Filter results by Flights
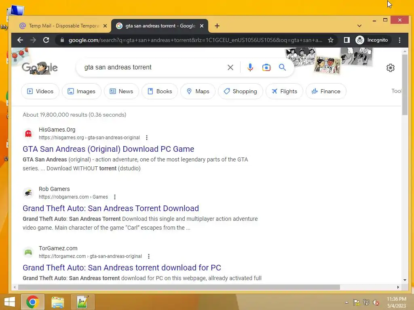The image size is (414, 310). [284, 91]
